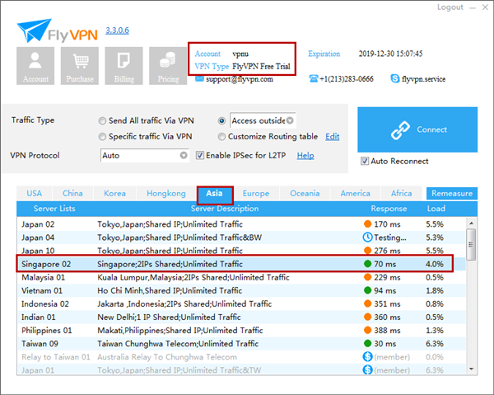494x395 pixels.
Task: Switch to the China server tab
Action: click(72, 194)
